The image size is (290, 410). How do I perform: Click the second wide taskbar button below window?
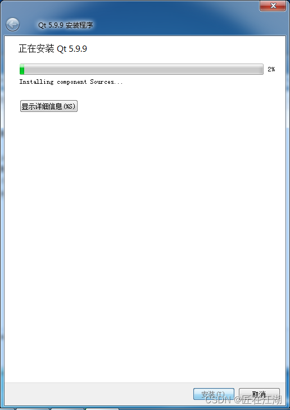pos(67,409)
